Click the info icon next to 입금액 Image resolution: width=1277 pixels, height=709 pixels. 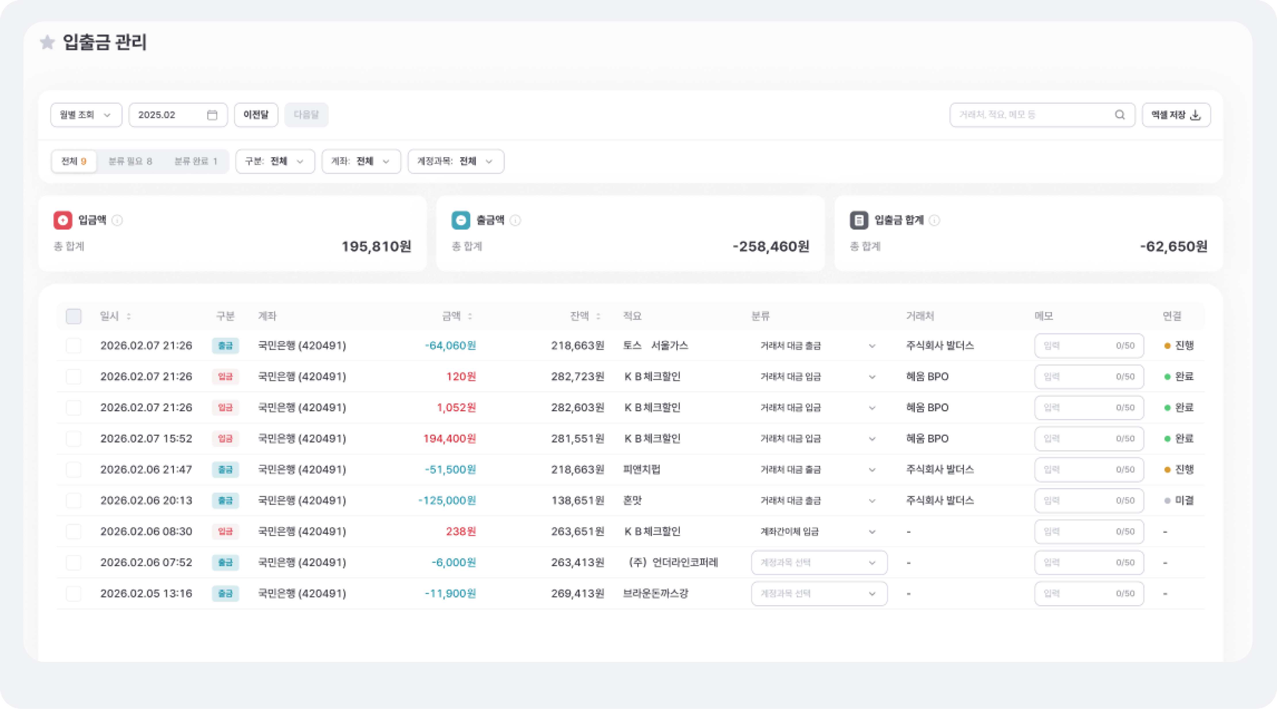[117, 220]
